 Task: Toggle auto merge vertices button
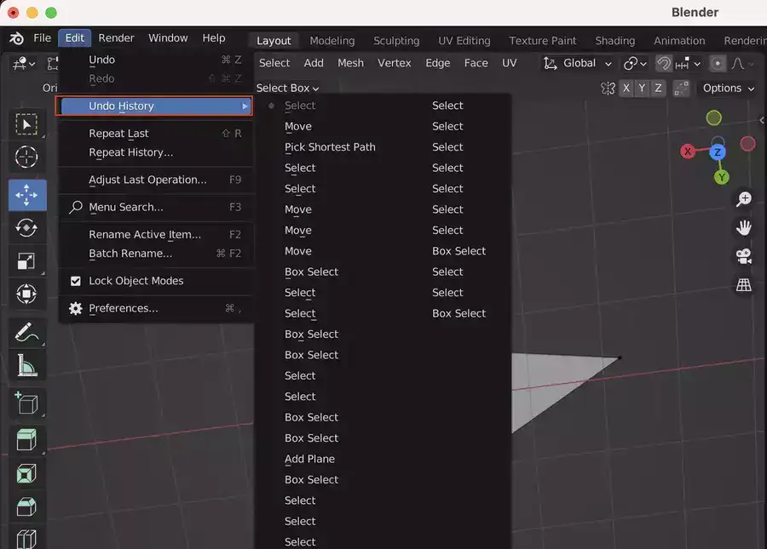682,89
